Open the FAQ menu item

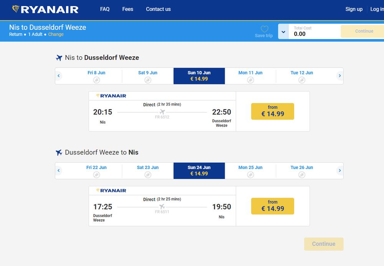click(x=105, y=9)
